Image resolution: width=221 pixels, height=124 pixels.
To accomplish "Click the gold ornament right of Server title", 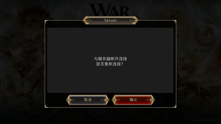I will [x=134, y=21].
